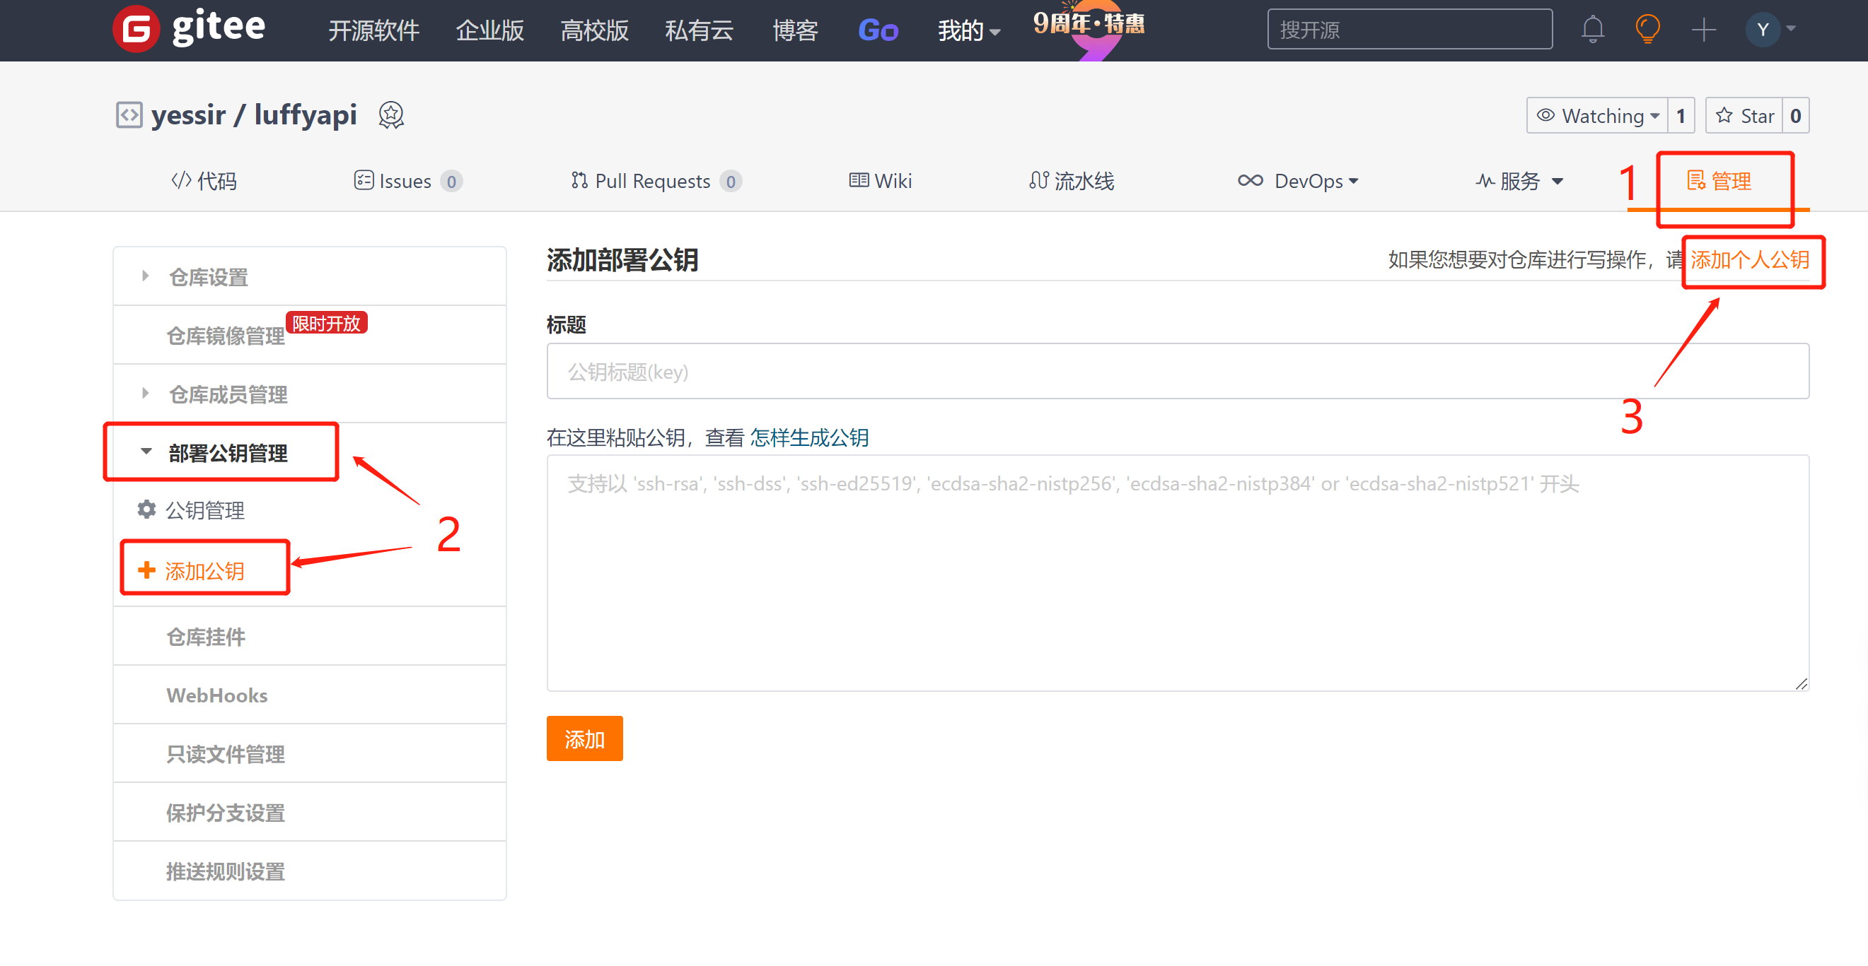Click the recommendation badge icon beside luffyapi
Screen dimensions: 1868x966
click(x=391, y=115)
